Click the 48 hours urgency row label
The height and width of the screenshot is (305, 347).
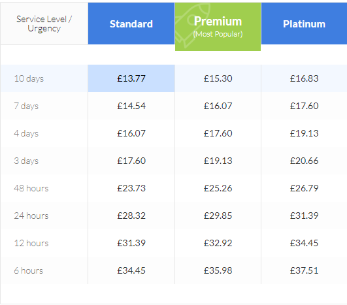pos(31,188)
